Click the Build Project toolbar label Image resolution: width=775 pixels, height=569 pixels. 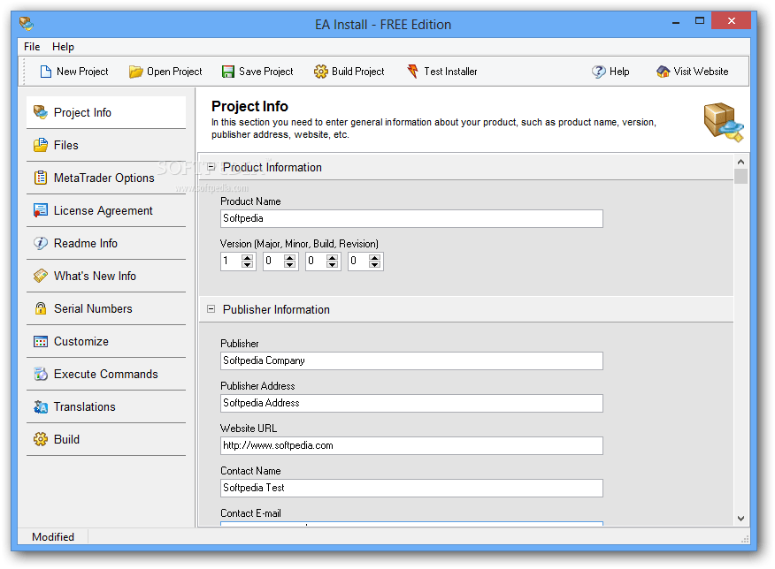pyautogui.click(x=357, y=72)
